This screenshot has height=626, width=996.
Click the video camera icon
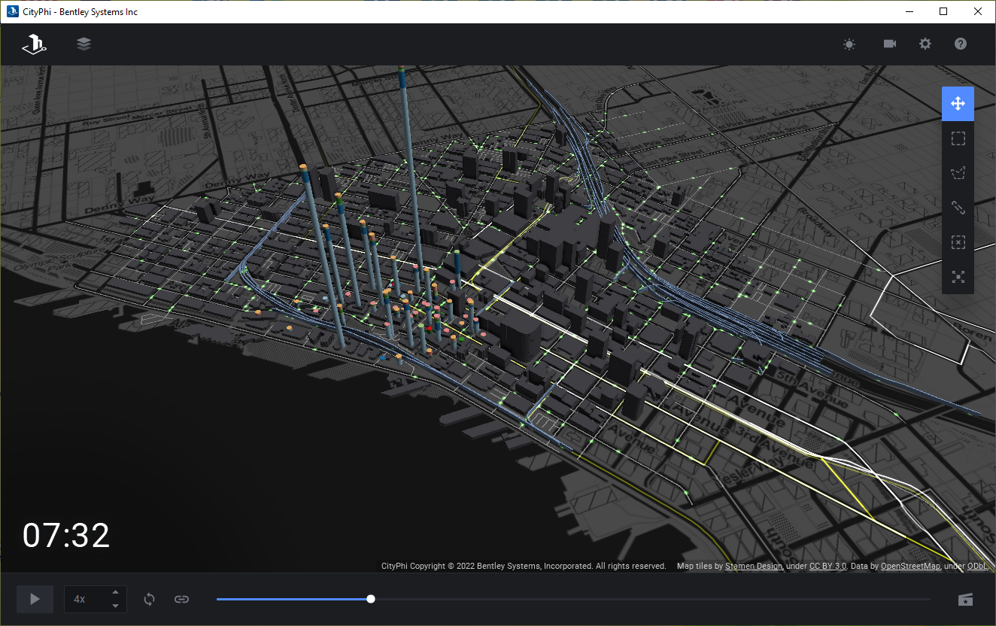point(890,44)
